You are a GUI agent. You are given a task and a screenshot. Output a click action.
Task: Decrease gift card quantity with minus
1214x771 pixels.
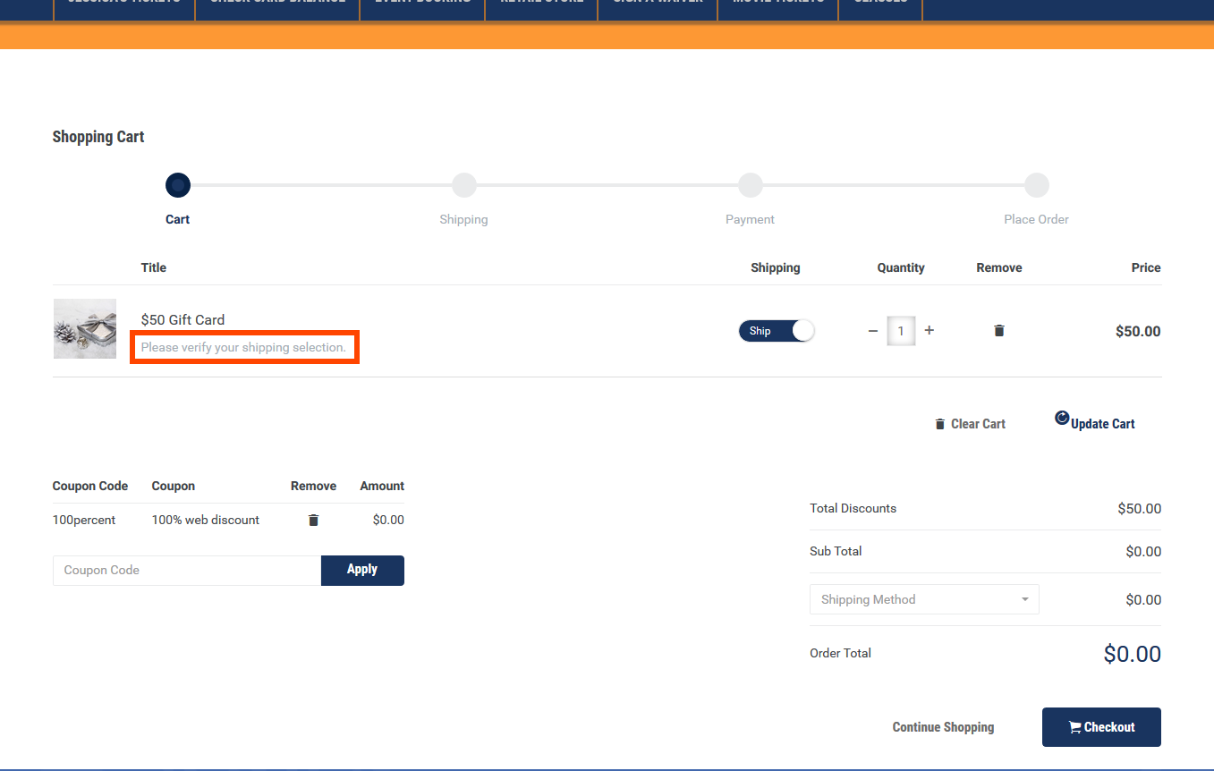(x=873, y=331)
